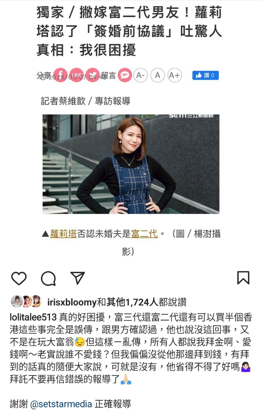The width and height of the screenshot is (262, 413).
Task: Share post with paper plane icon
Action: (x=77, y=278)
